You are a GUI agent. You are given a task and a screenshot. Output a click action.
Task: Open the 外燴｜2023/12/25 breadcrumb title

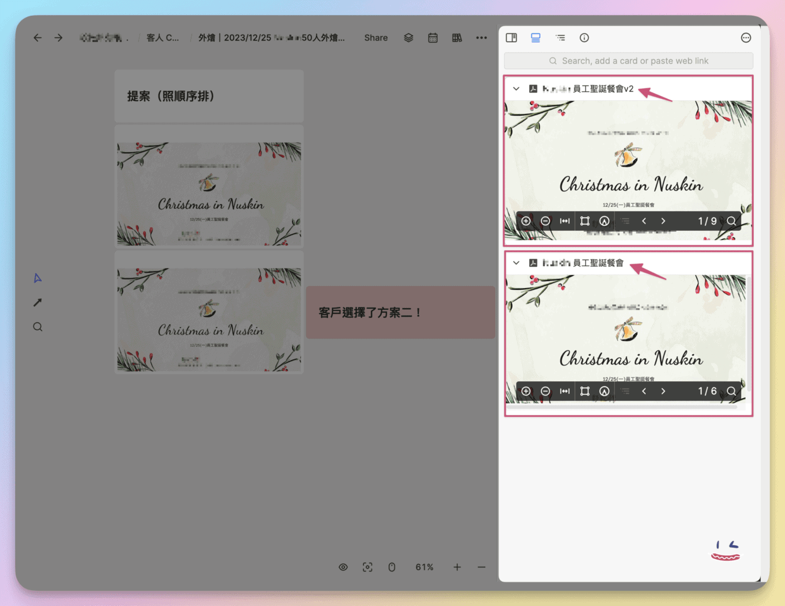coord(272,38)
